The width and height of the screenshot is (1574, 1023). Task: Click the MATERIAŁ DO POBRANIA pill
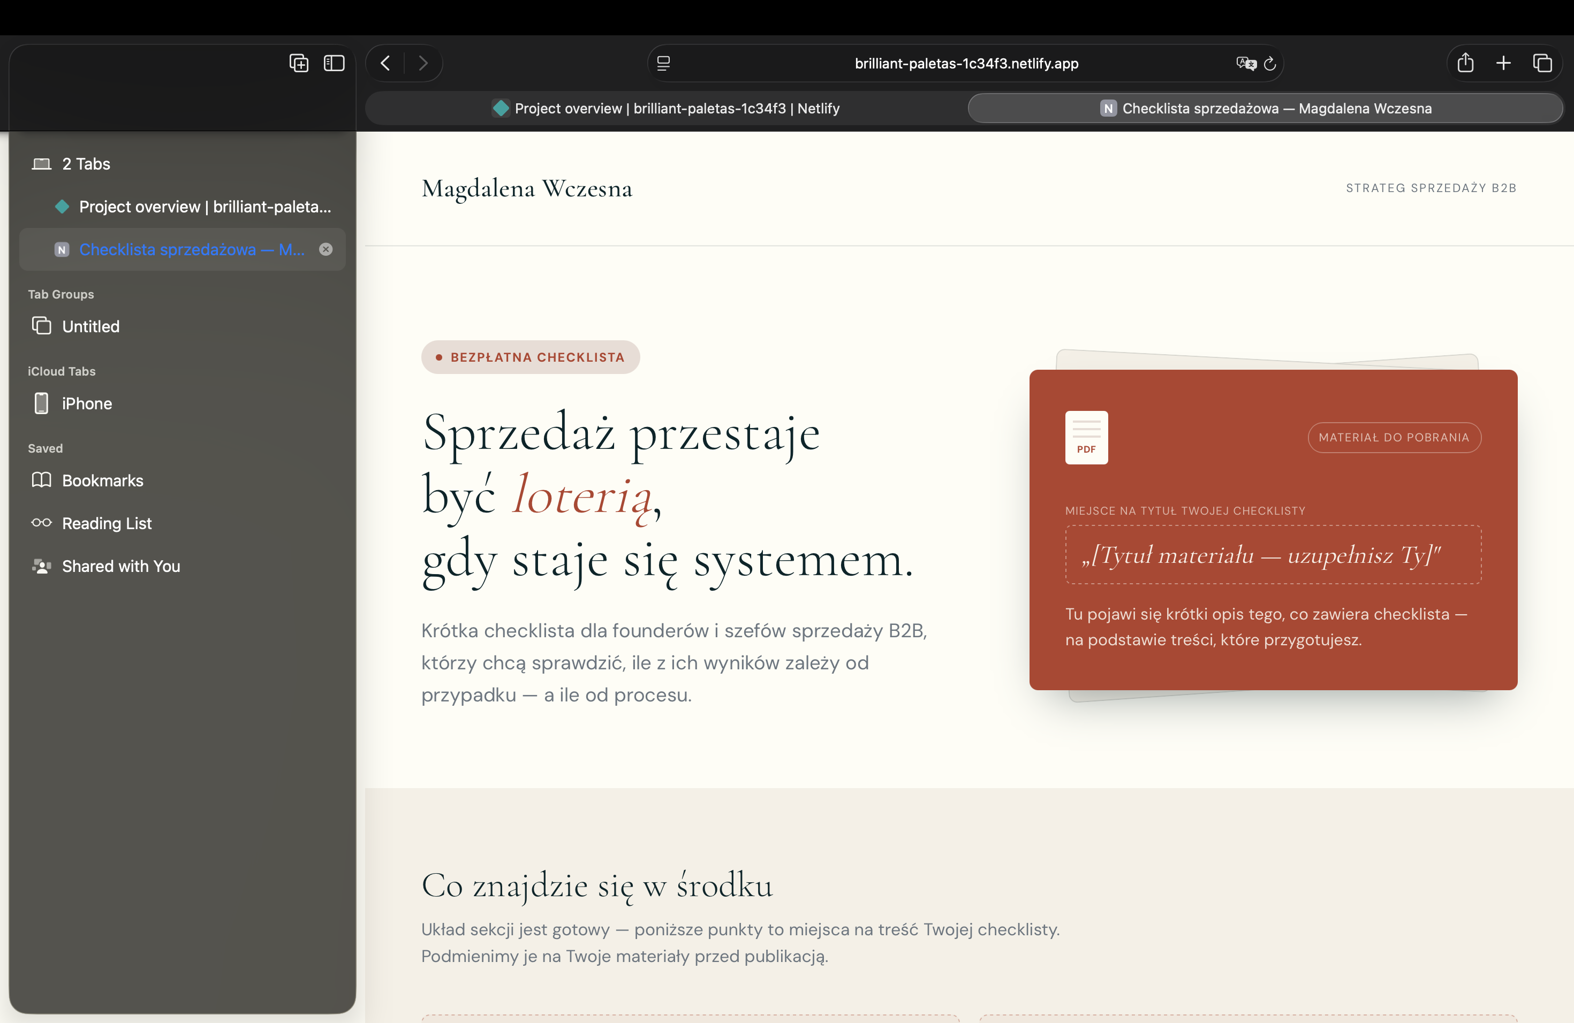(1394, 438)
